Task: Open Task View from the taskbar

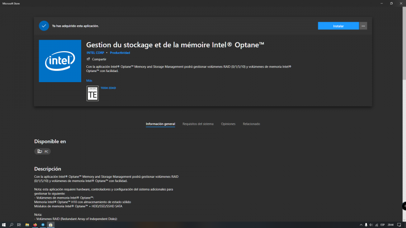Action: (x=19, y=224)
